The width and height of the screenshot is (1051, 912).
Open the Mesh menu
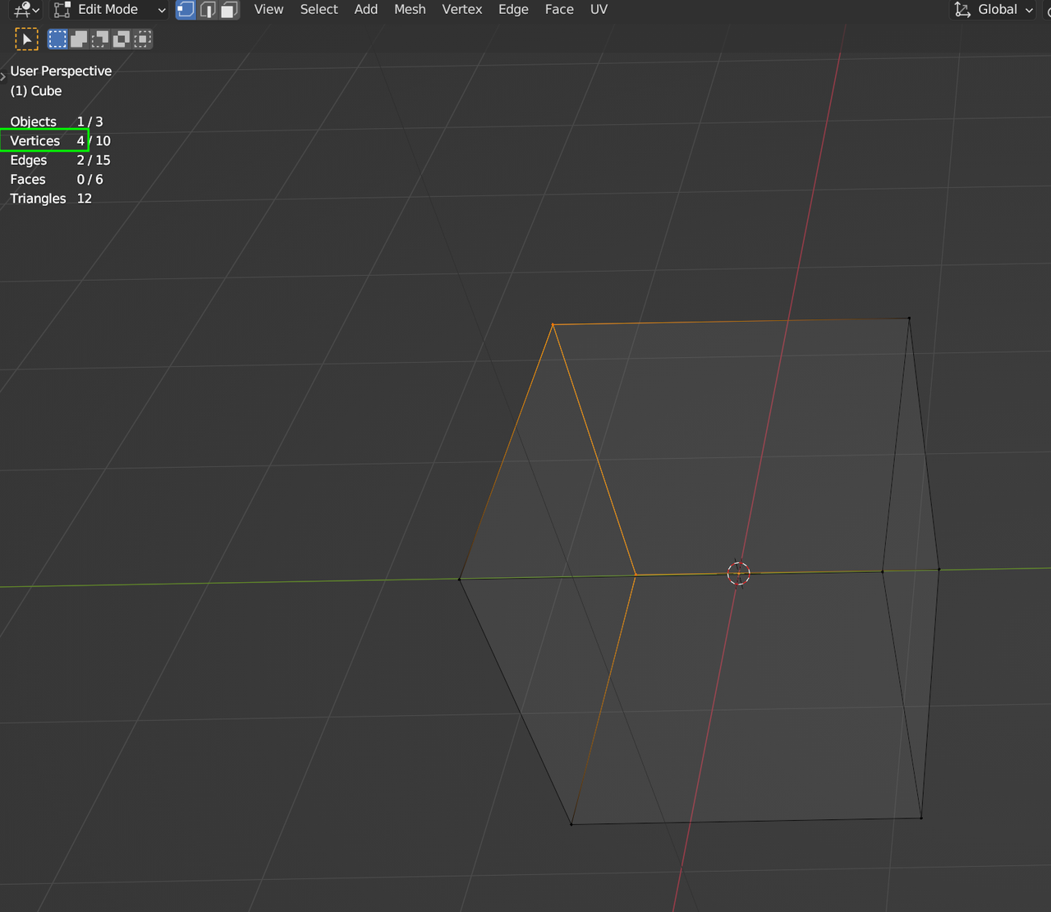click(x=410, y=9)
